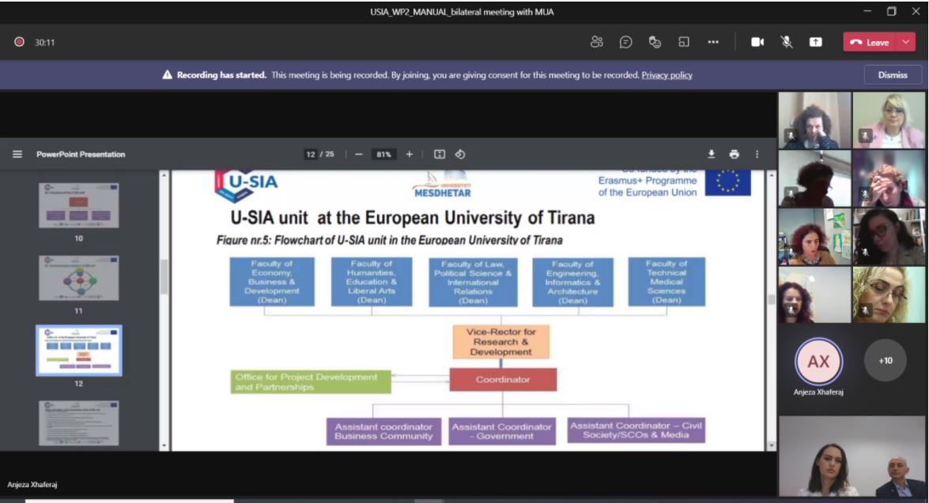929x503 pixels.
Task: Show the meeting participants panel
Action: pos(597,42)
